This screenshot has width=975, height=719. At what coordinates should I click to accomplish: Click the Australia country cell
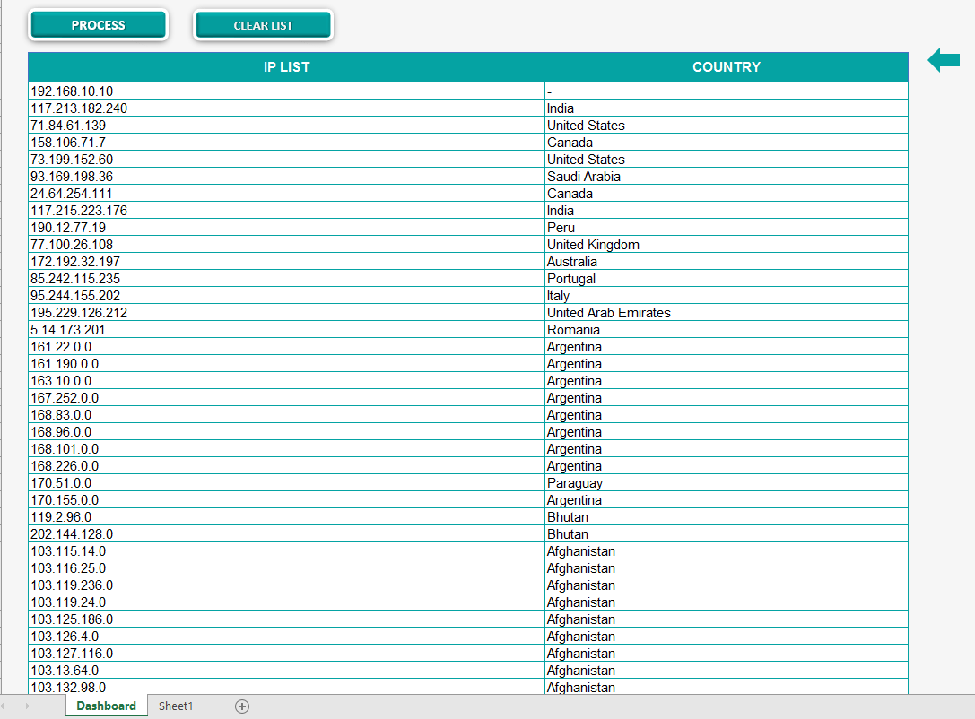[x=727, y=262]
